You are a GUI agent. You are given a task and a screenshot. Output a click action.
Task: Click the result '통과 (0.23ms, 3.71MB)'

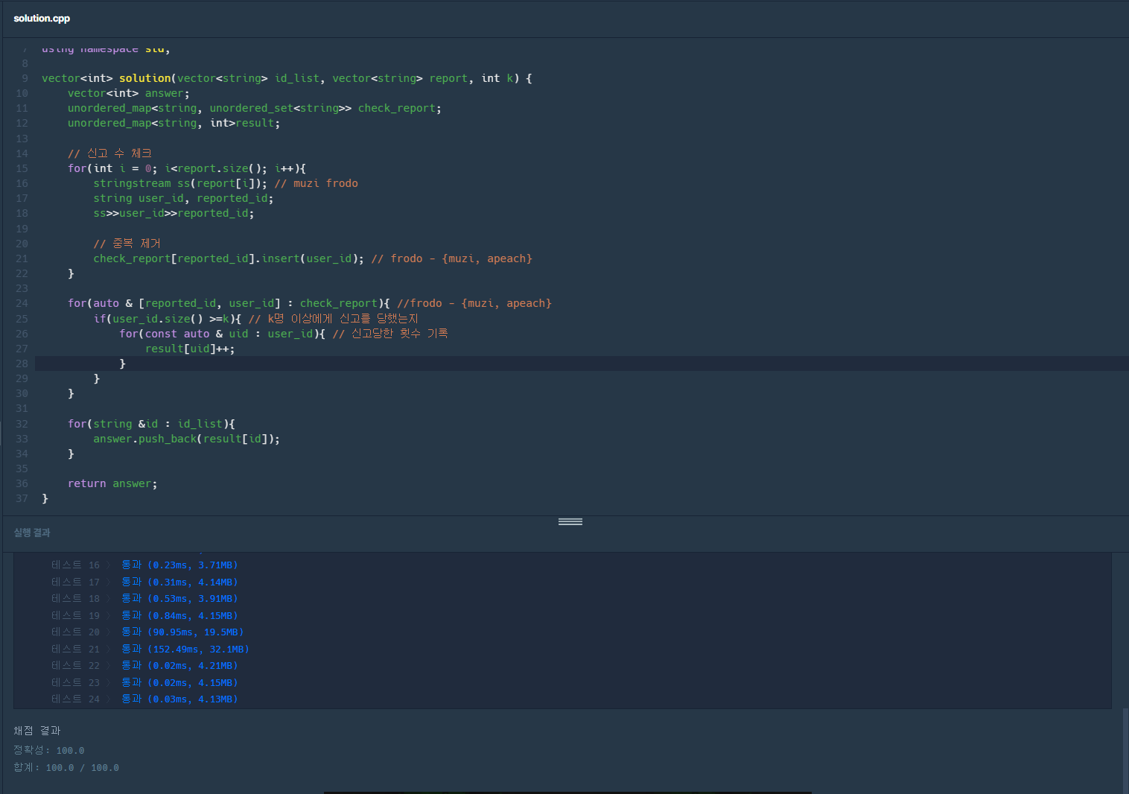[x=179, y=565]
